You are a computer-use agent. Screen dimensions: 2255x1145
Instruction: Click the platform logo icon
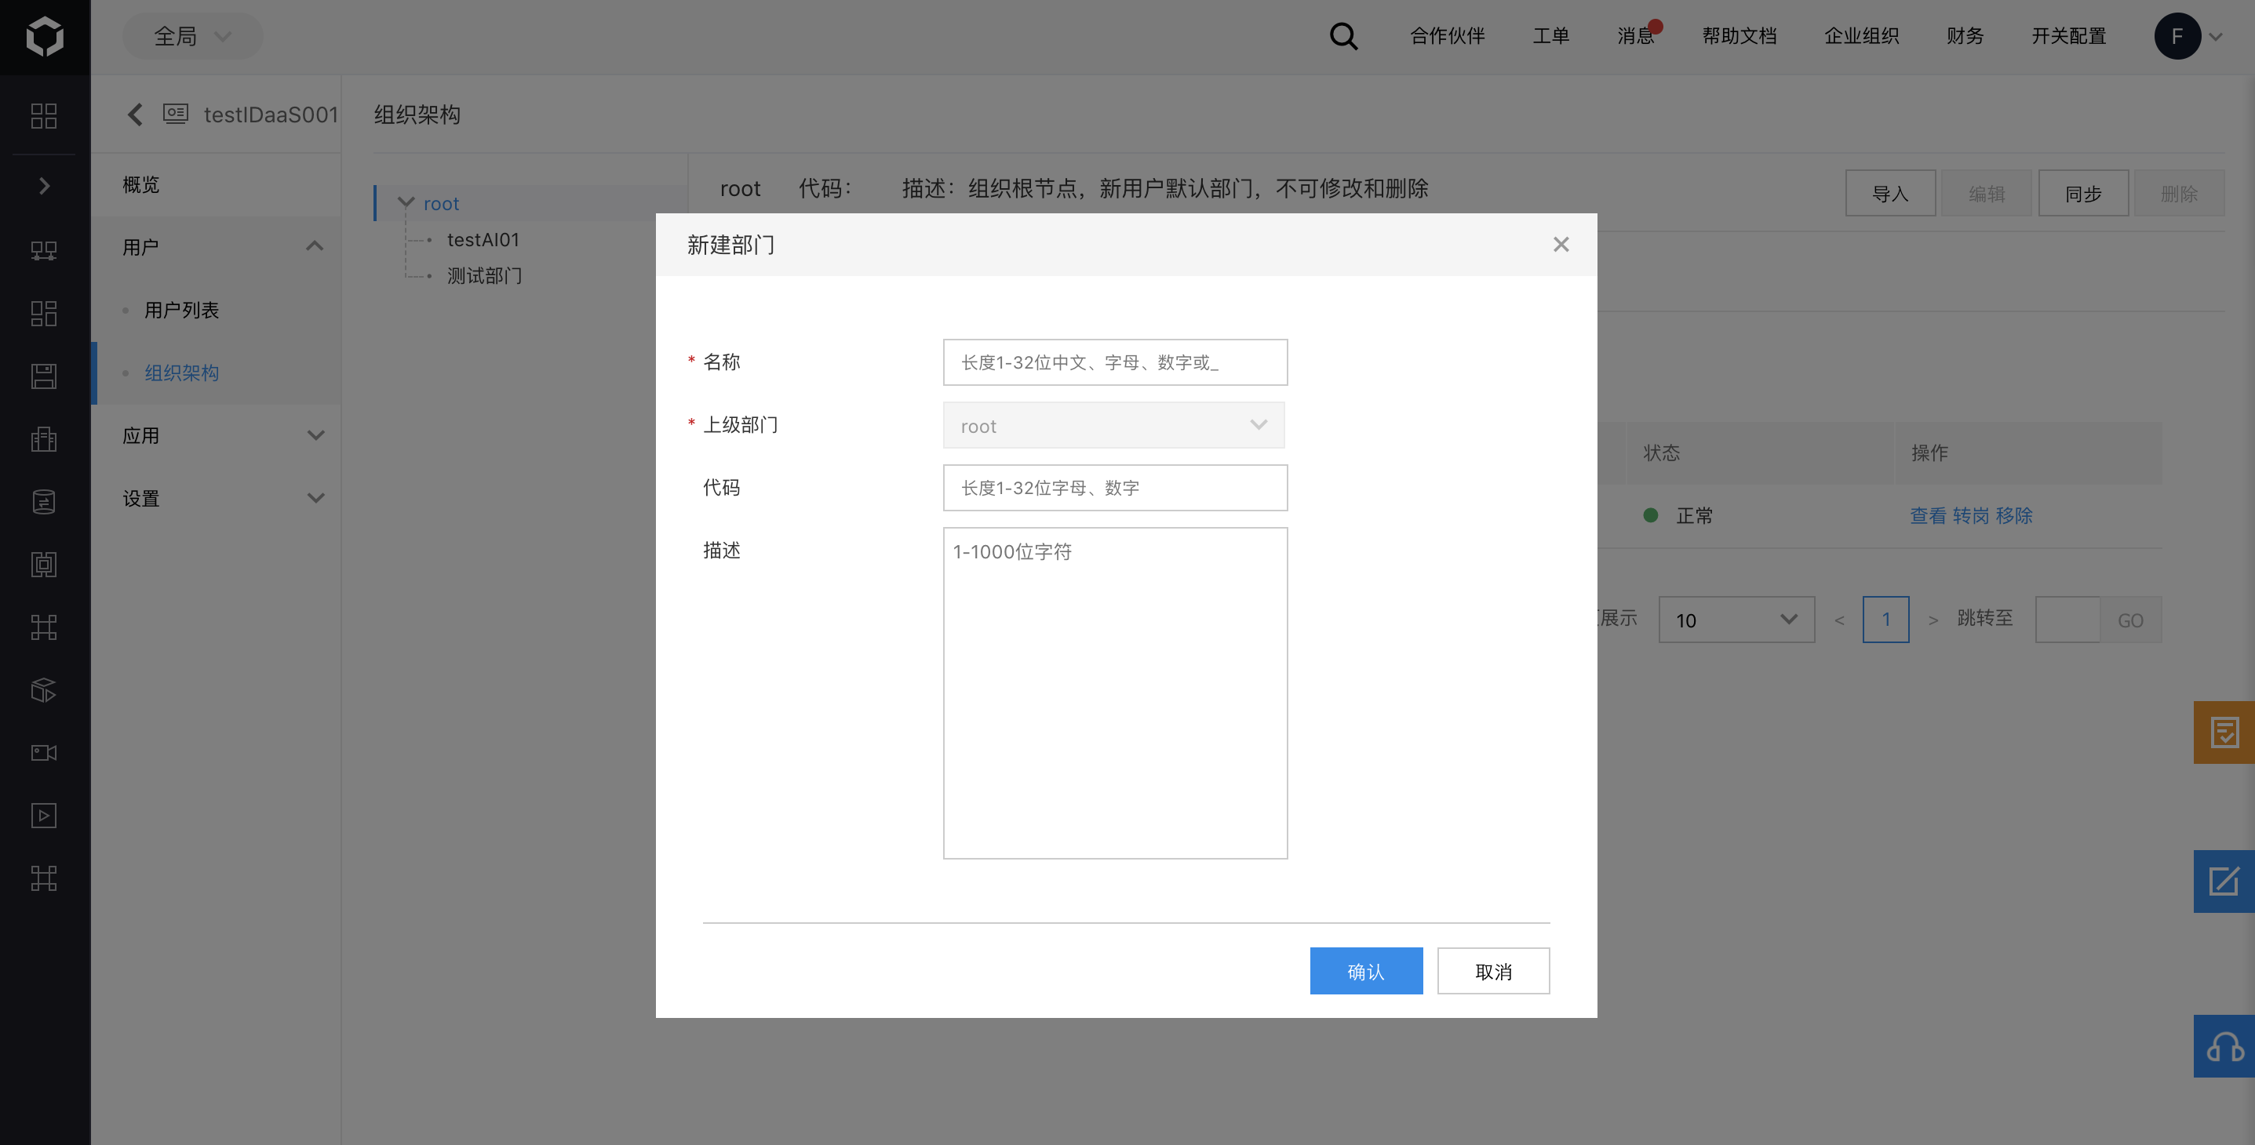[45, 37]
